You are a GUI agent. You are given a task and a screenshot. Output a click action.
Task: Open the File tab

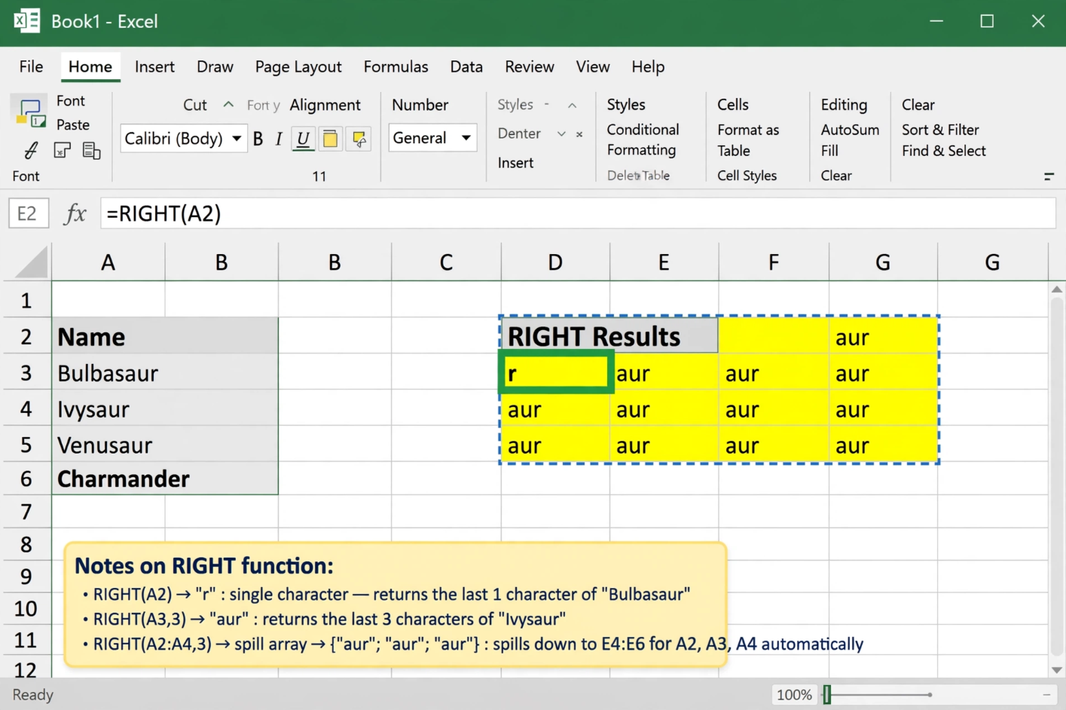tap(31, 66)
